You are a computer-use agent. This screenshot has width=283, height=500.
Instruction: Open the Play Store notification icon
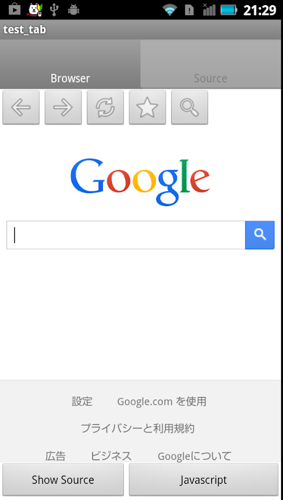click(14, 9)
